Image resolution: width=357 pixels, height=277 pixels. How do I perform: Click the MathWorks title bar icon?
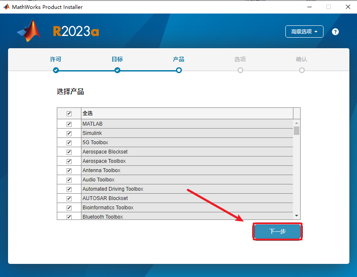[6, 7]
